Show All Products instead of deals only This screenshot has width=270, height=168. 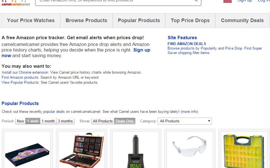(x=103, y=121)
